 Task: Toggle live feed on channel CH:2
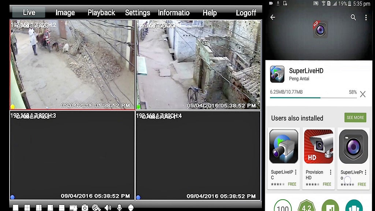tap(12, 106)
